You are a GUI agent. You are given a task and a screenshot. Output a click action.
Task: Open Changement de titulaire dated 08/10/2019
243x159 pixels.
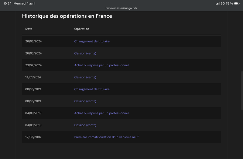[92, 89]
